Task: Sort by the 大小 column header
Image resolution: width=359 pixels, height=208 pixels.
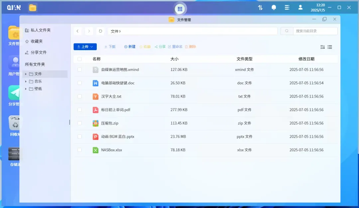Action: 175,59
